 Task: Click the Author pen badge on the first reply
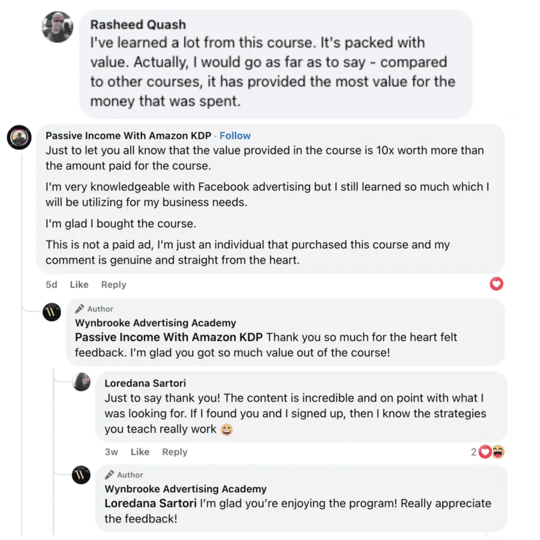point(79,308)
